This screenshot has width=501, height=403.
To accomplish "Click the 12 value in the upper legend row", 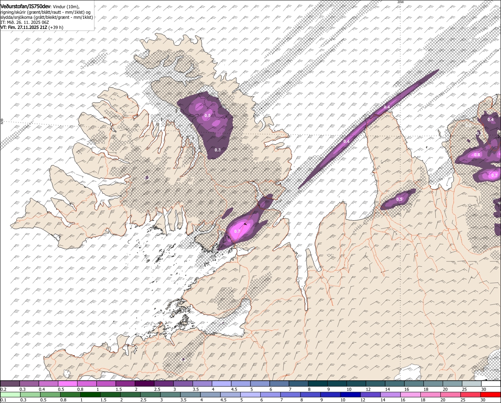I will [368, 389].
